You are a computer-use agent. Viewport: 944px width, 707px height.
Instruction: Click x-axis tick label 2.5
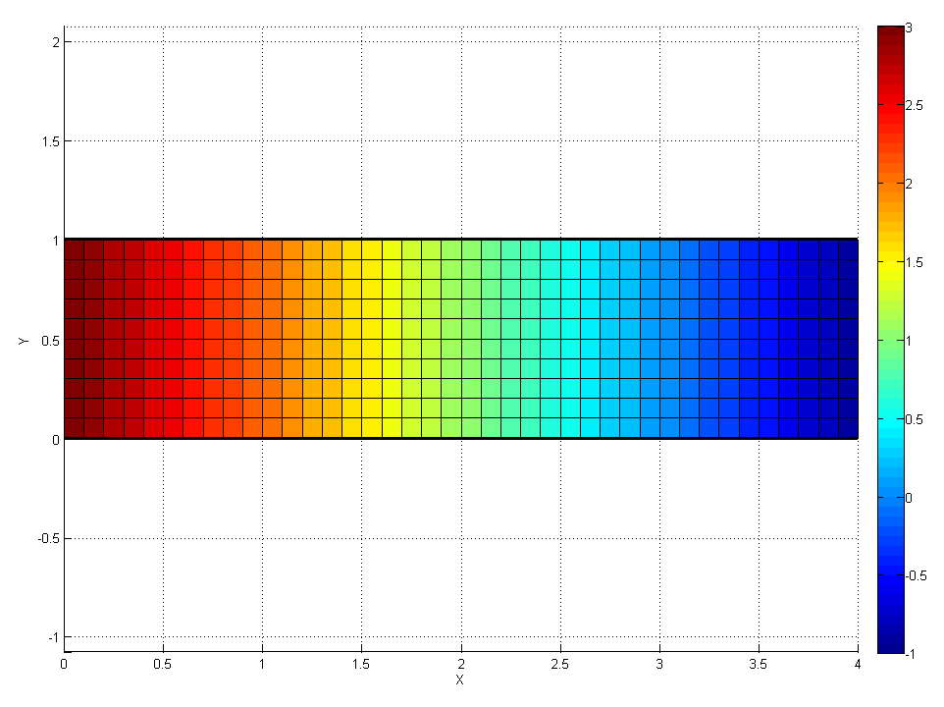[x=559, y=665]
